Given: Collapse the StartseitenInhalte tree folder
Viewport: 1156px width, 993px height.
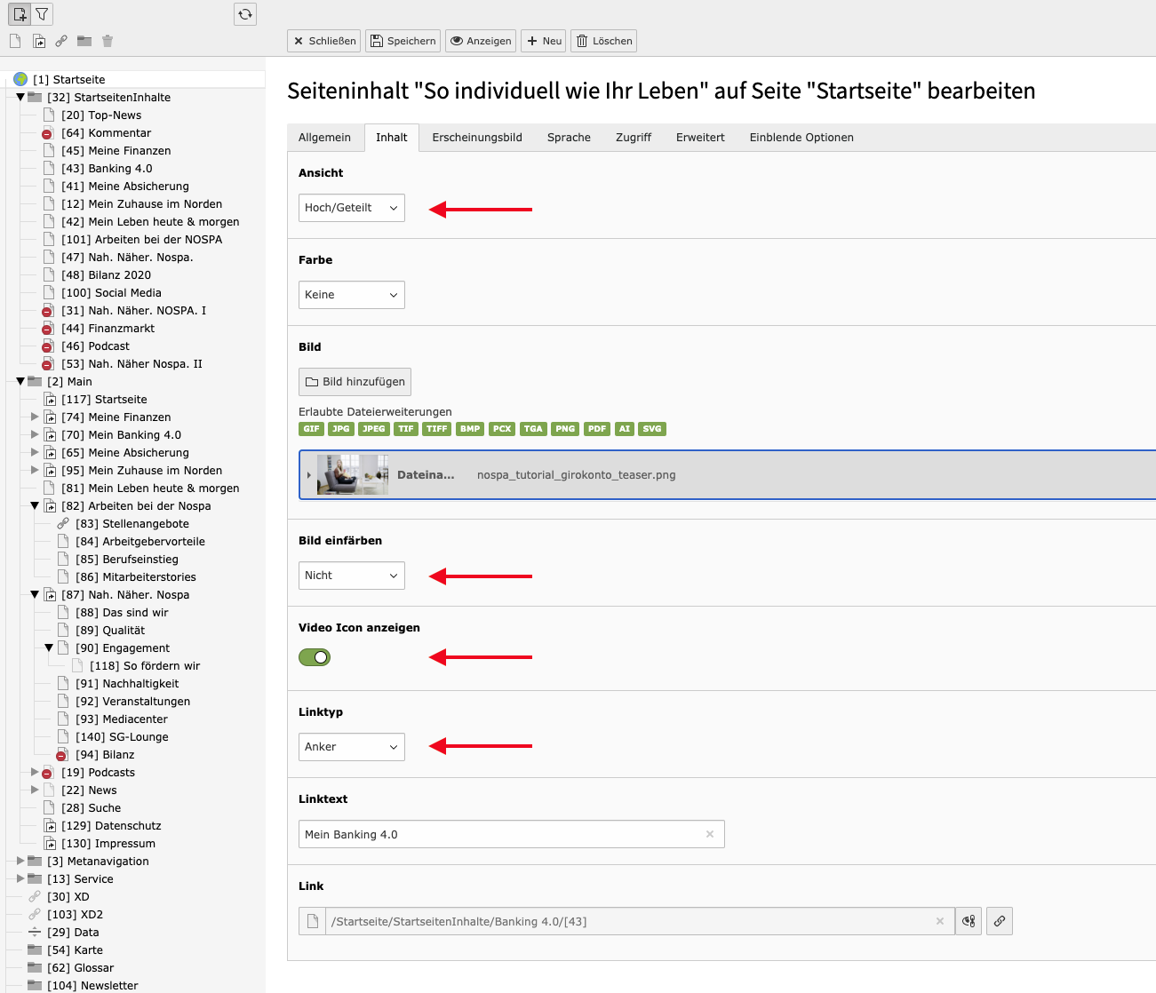Looking at the screenshot, I should tap(20, 98).
